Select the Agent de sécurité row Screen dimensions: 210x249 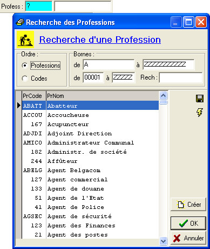(90, 216)
